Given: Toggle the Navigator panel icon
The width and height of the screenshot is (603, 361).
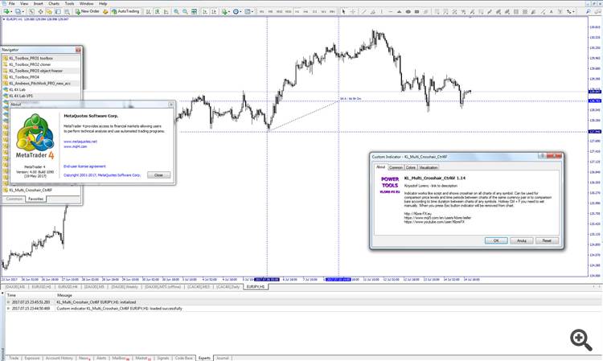Looking at the screenshot, I should point(49,11).
